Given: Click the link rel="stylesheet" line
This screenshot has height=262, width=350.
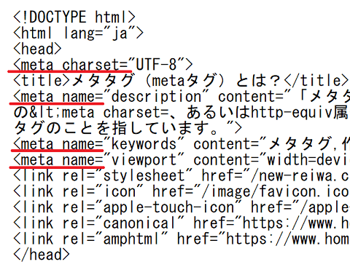Looking at the screenshot, I should coord(182,175).
